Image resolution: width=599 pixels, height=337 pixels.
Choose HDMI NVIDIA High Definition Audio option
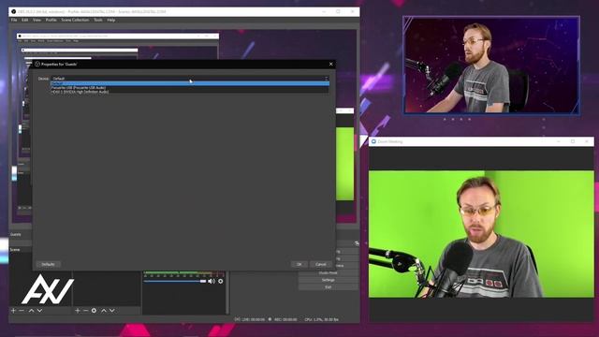click(190, 92)
